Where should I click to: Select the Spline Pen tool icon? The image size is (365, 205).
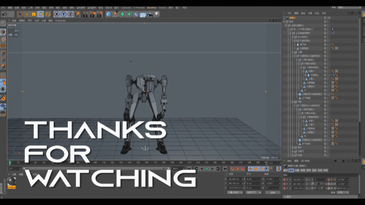(115, 14)
